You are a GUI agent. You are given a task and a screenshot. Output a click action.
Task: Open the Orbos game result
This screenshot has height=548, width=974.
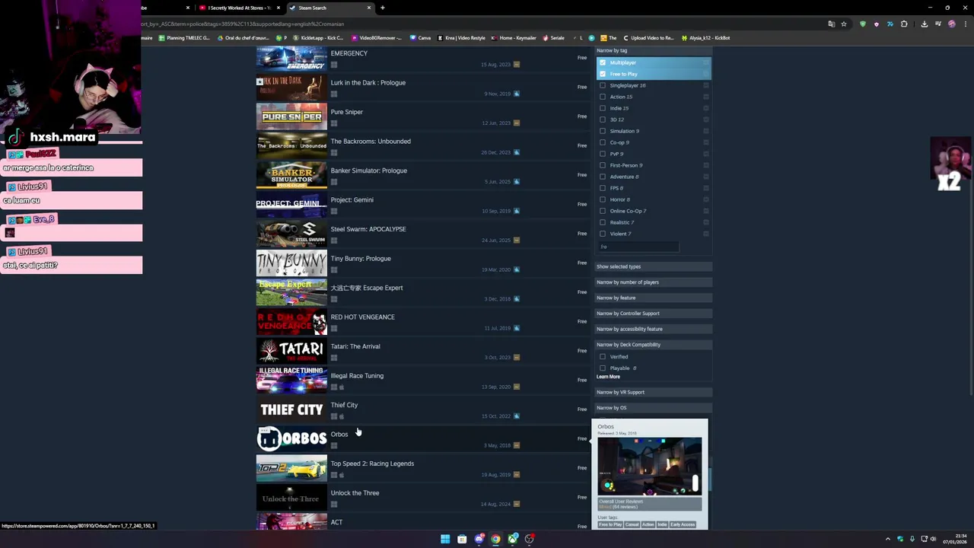[422, 439]
